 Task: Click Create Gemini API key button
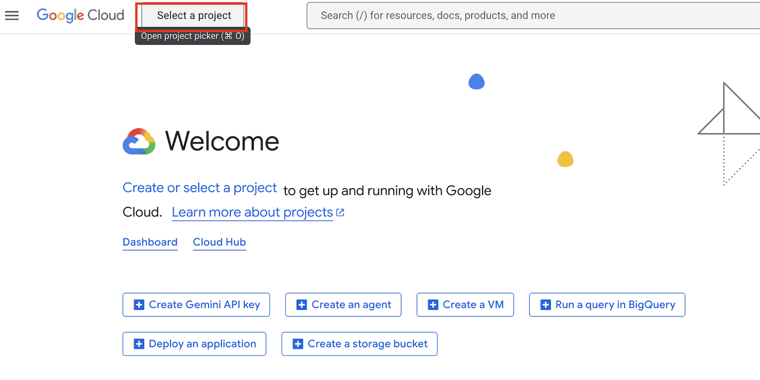(196, 305)
